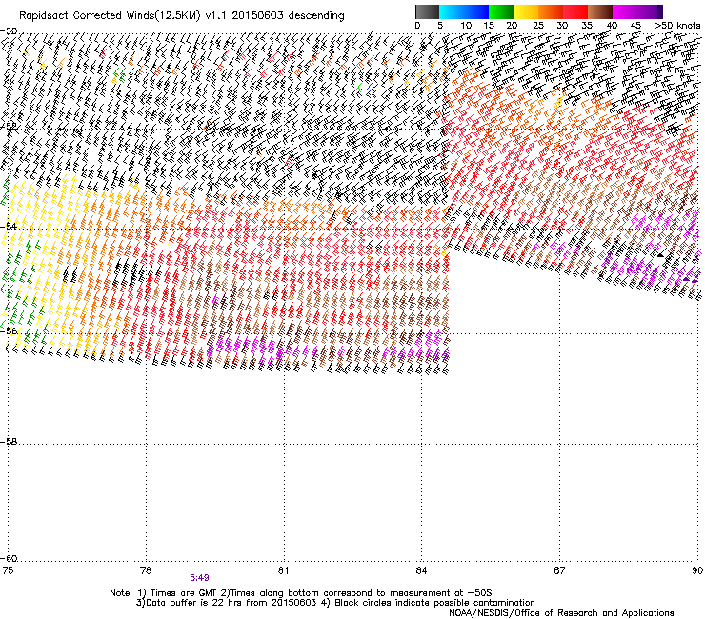Click the 90 longitude axis label
The height and width of the screenshot is (619, 705).
point(697,570)
